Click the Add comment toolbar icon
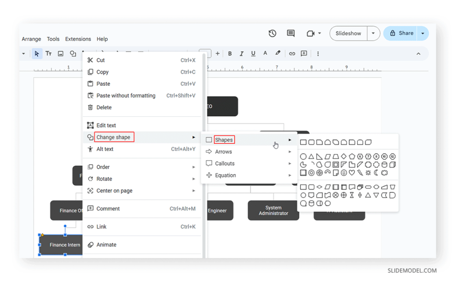 point(304,53)
